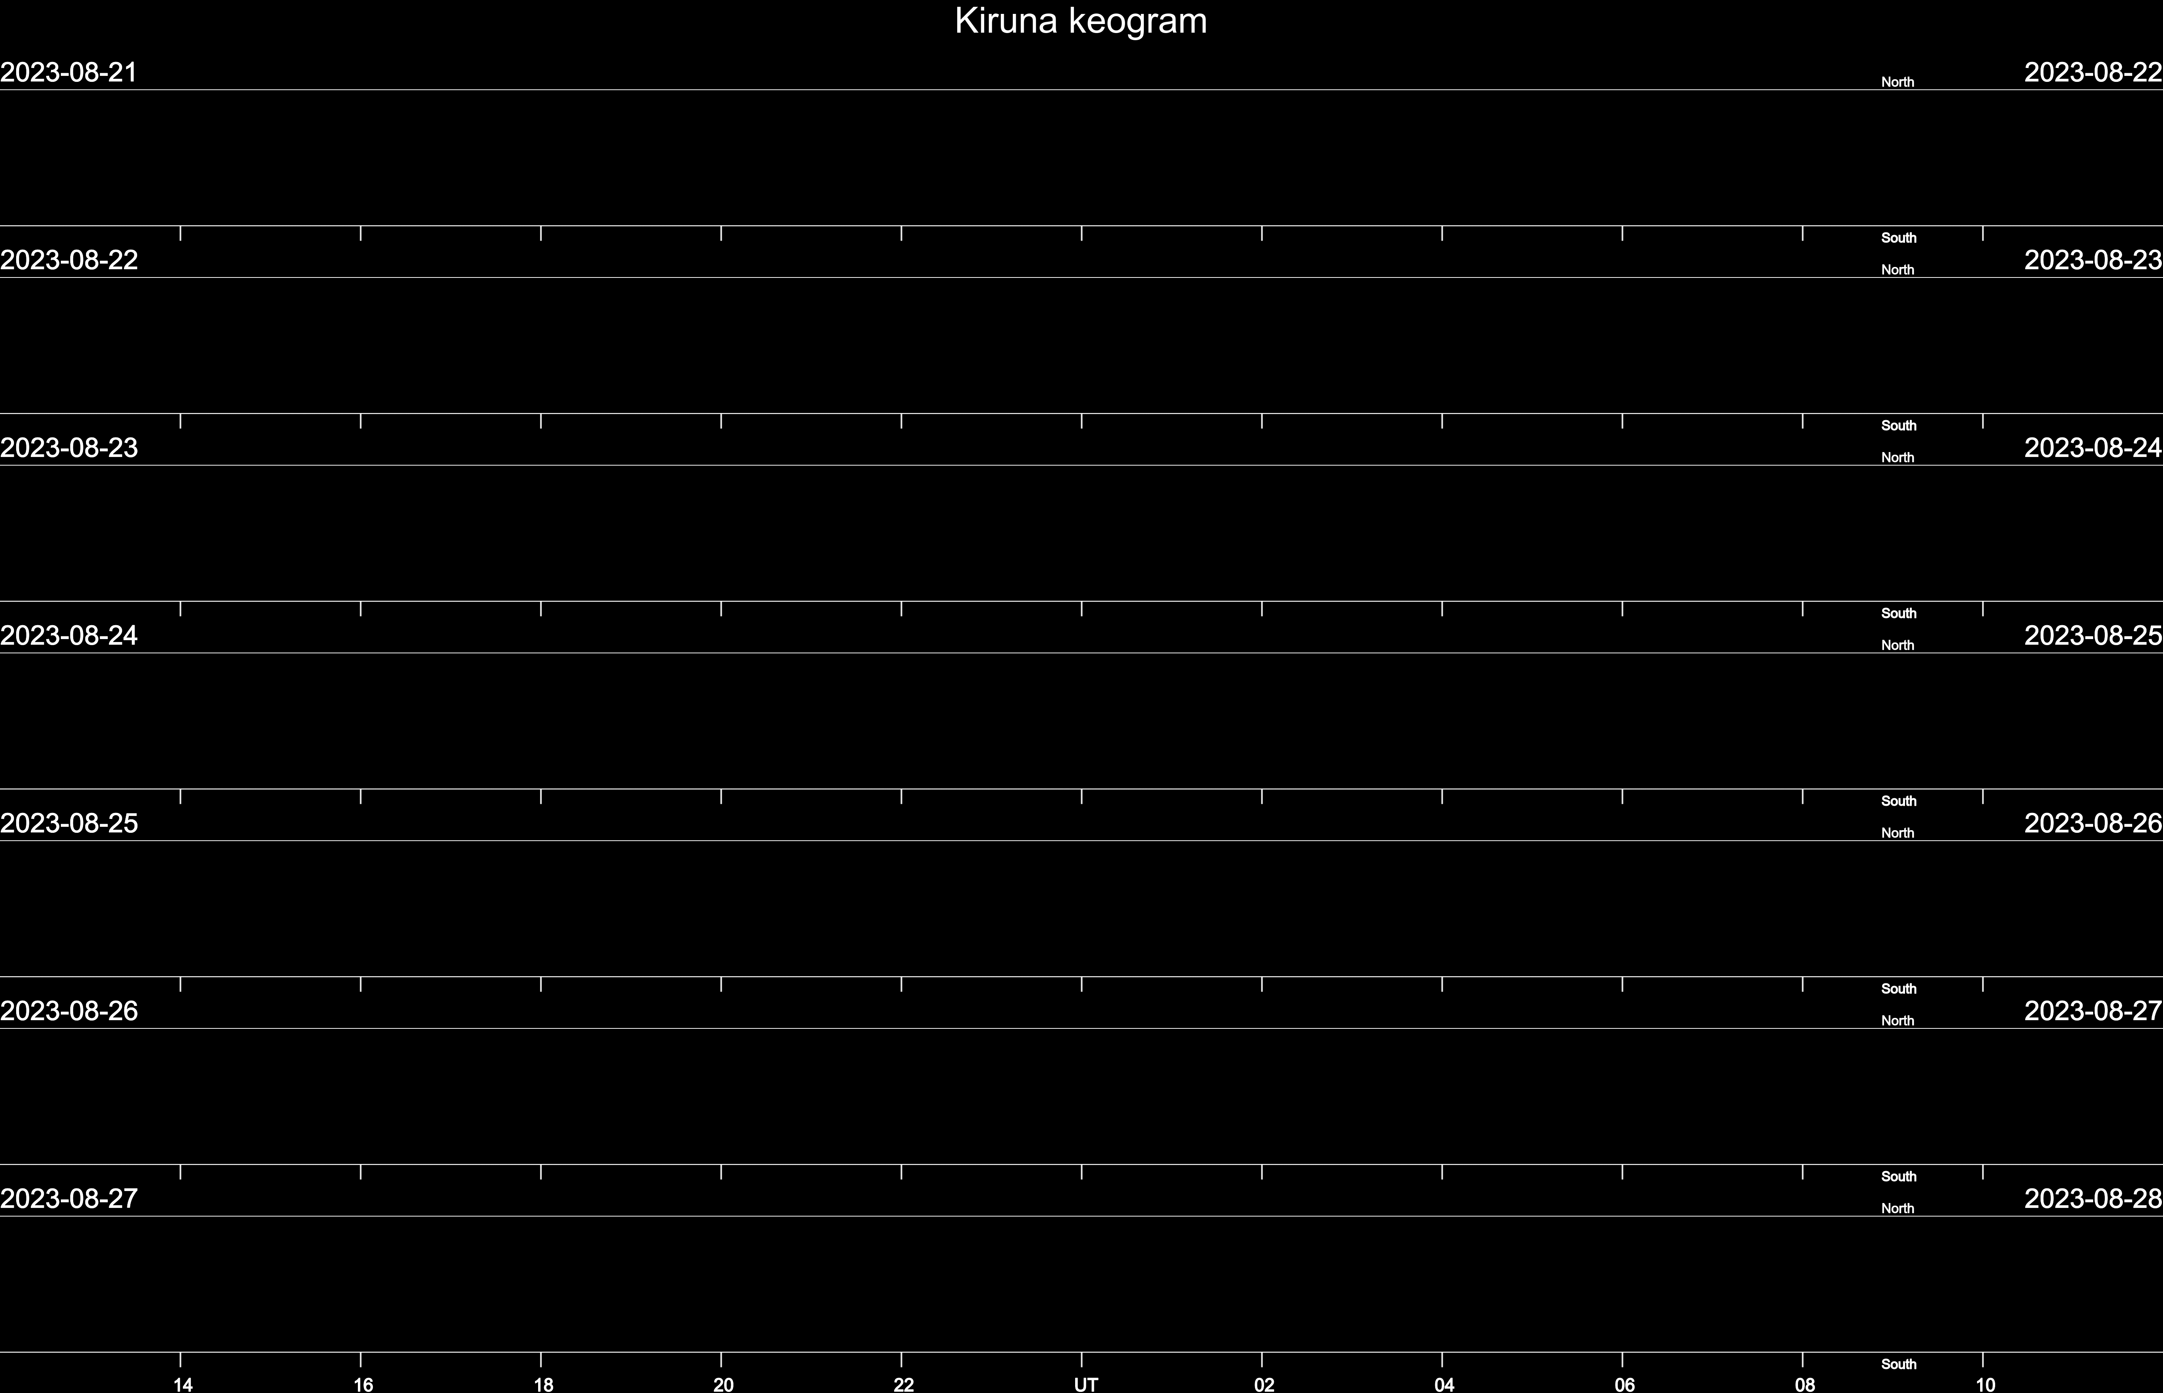Click start date 2023-08-24 of fourth keogram row
The image size is (2163, 1393).
[x=69, y=636]
